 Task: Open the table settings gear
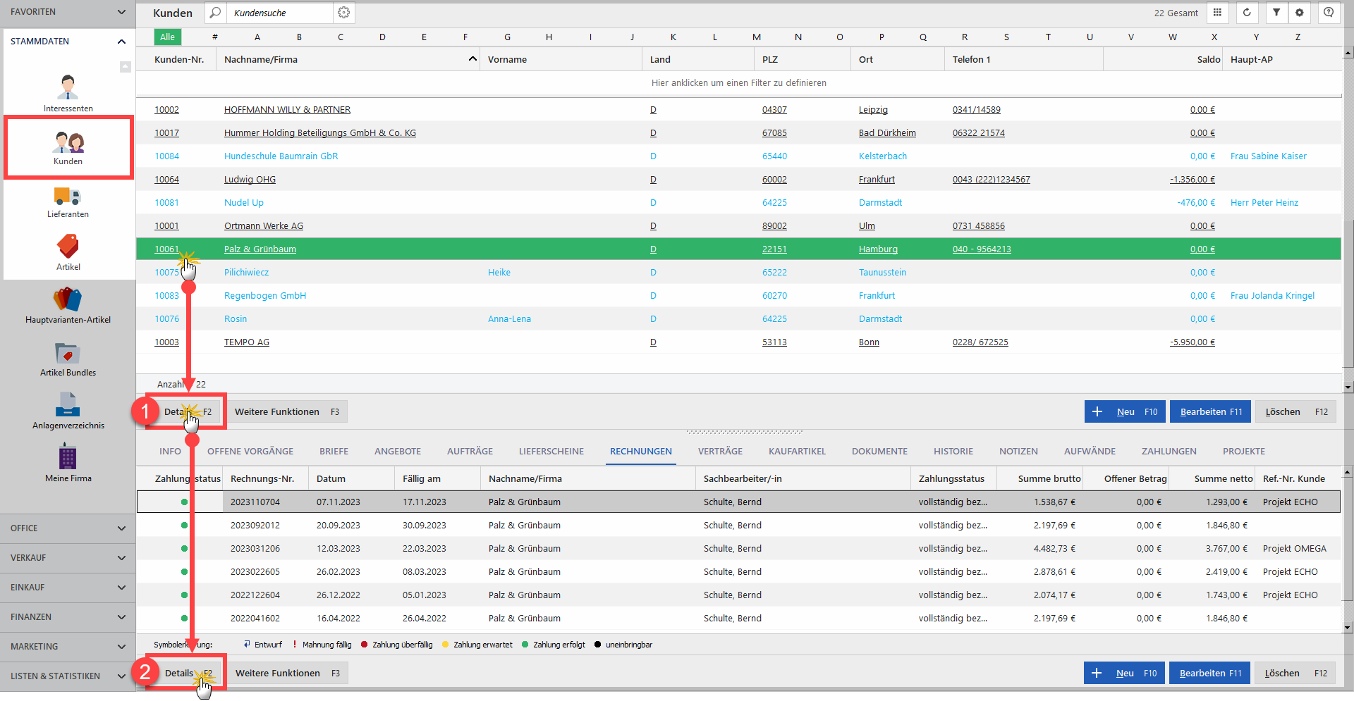click(1300, 13)
